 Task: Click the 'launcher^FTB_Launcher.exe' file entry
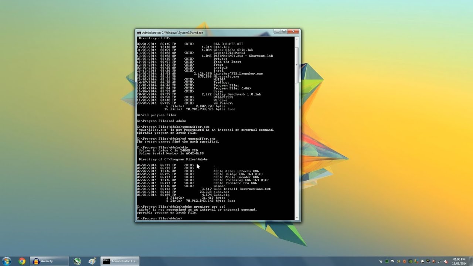coord(238,74)
